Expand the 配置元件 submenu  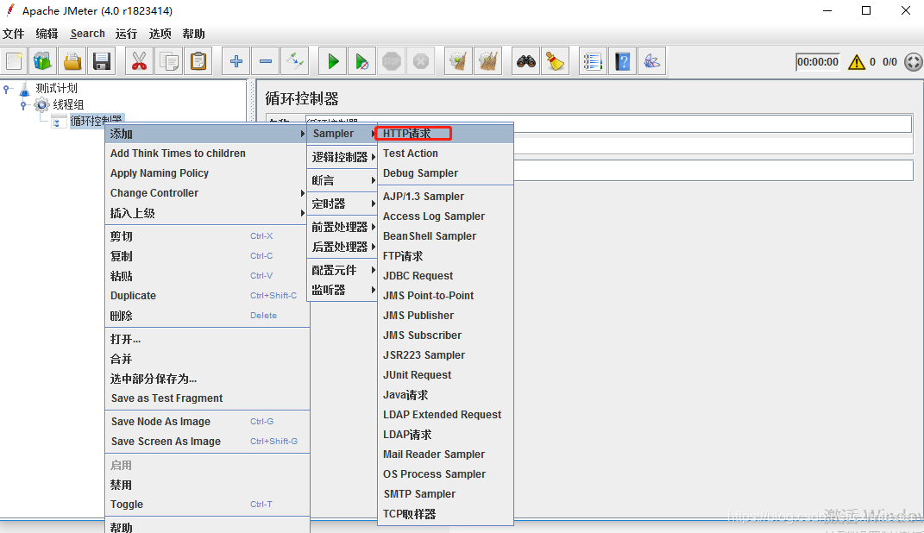pyautogui.click(x=343, y=270)
